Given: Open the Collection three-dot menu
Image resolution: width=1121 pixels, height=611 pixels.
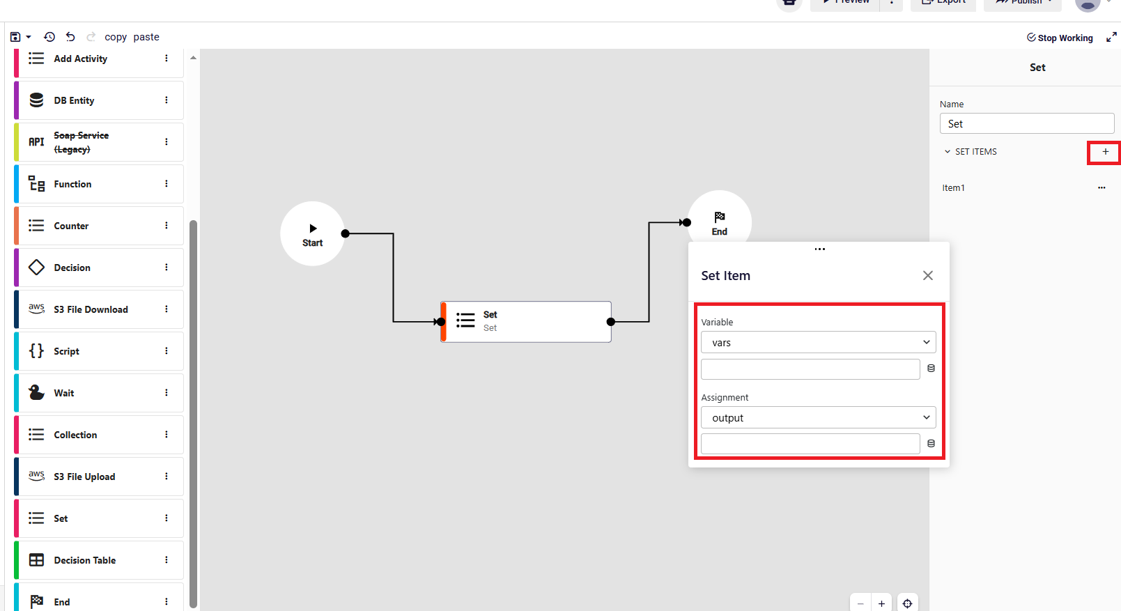Looking at the screenshot, I should point(167,435).
